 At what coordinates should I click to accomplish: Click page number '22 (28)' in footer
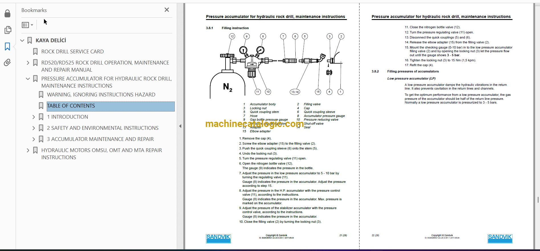[375, 235]
